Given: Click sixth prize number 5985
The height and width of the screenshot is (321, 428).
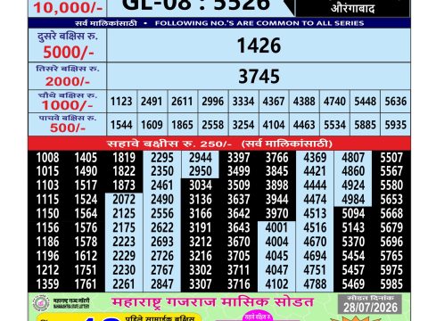Looking at the screenshot, I should point(391,284).
